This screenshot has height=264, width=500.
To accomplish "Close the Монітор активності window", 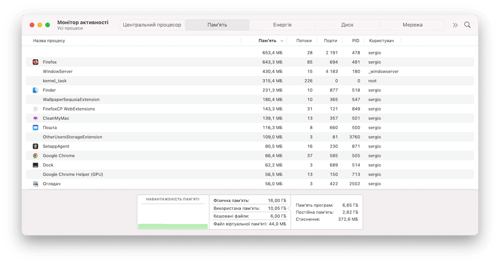I will 32,25.
